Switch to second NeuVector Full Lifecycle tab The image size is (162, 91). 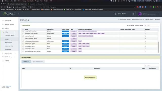coord(37,4)
